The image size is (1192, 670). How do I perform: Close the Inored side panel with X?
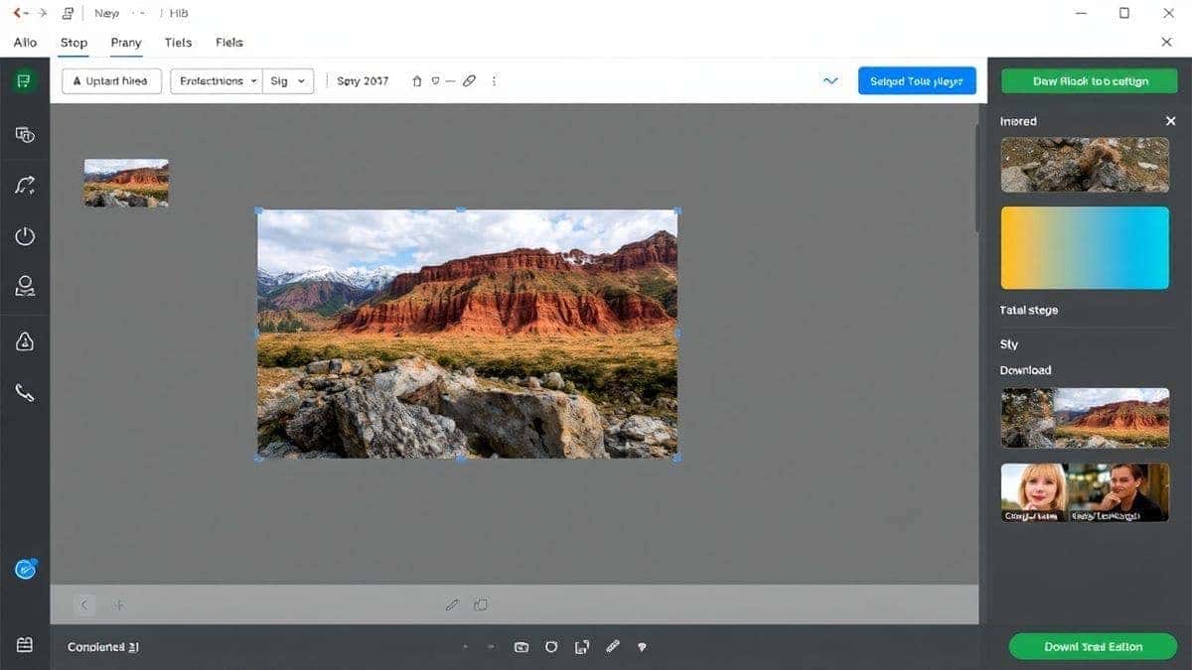[1170, 121]
